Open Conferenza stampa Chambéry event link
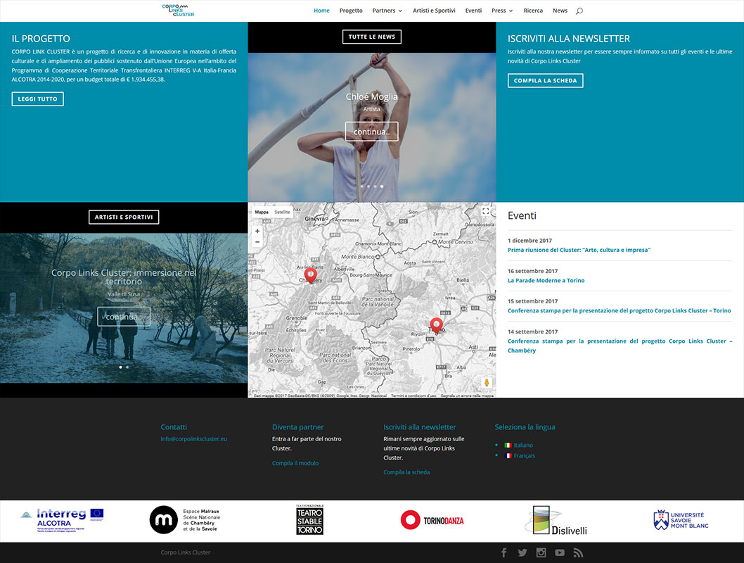Image resolution: width=744 pixels, height=563 pixels. (x=620, y=346)
